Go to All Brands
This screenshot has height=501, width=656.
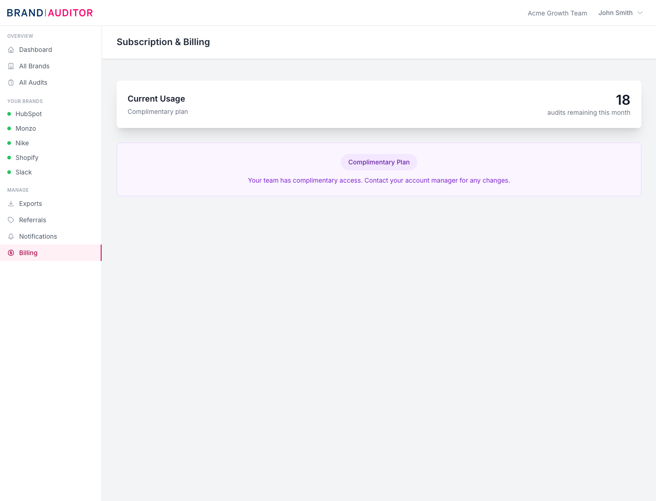click(51, 66)
